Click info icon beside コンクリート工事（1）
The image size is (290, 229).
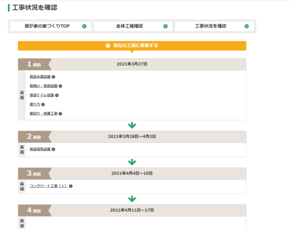[71, 186]
